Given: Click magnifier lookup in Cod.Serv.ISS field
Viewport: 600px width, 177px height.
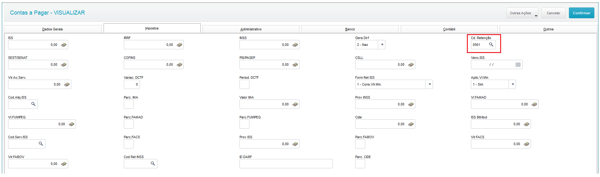Looking at the screenshot, I should pos(41,144).
